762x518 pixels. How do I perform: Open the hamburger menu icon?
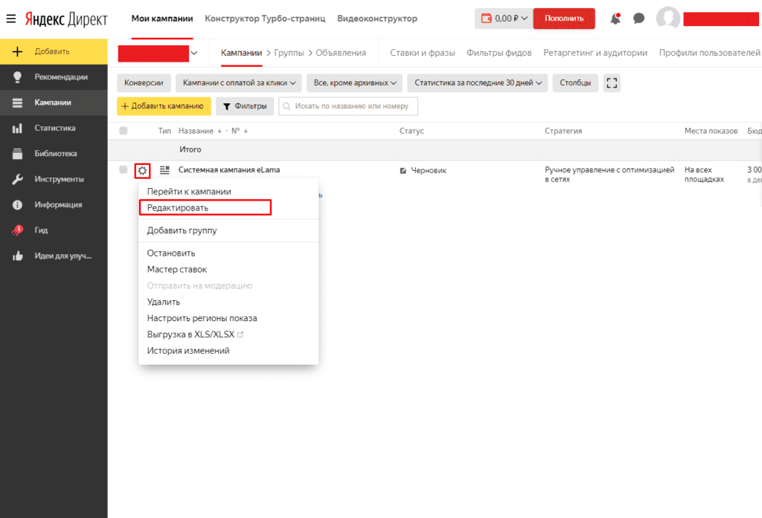pyautogui.click(x=10, y=19)
